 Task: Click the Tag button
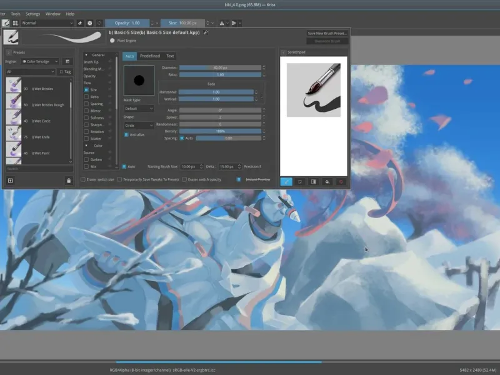click(x=64, y=72)
